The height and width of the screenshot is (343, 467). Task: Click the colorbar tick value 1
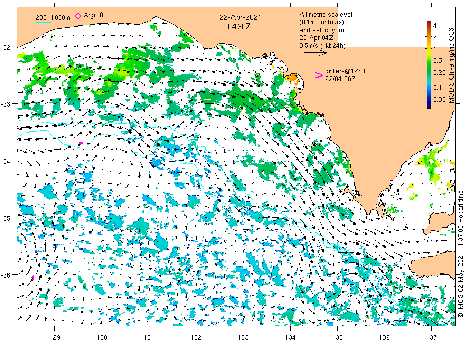[x=435, y=49]
